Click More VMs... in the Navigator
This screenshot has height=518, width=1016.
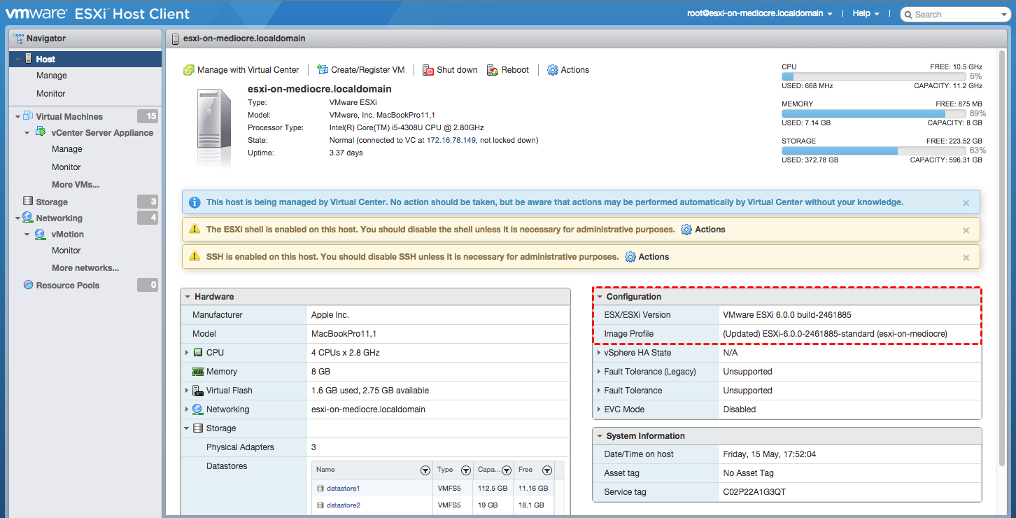76,184
